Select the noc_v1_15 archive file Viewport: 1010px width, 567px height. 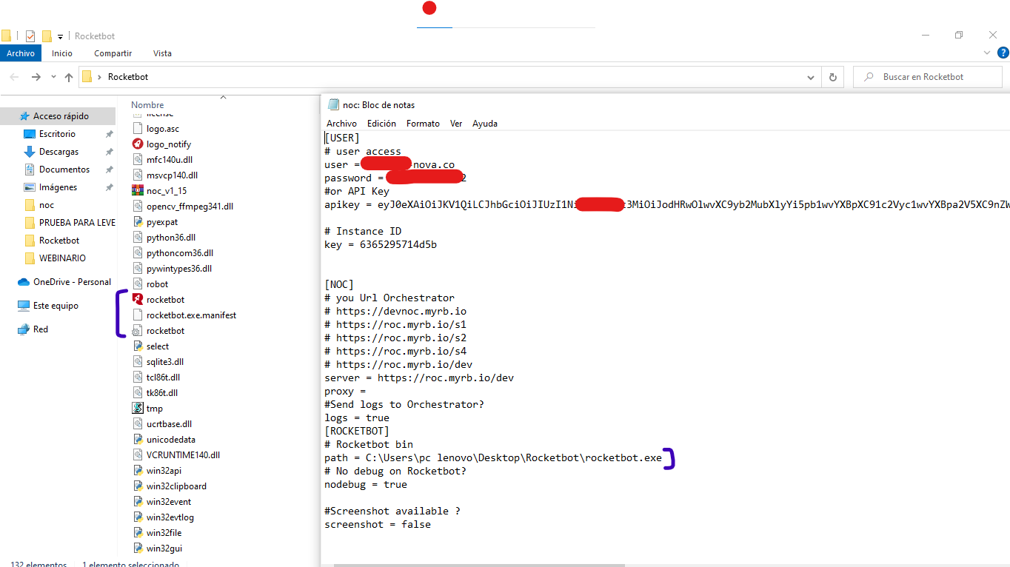coord(167,191)
